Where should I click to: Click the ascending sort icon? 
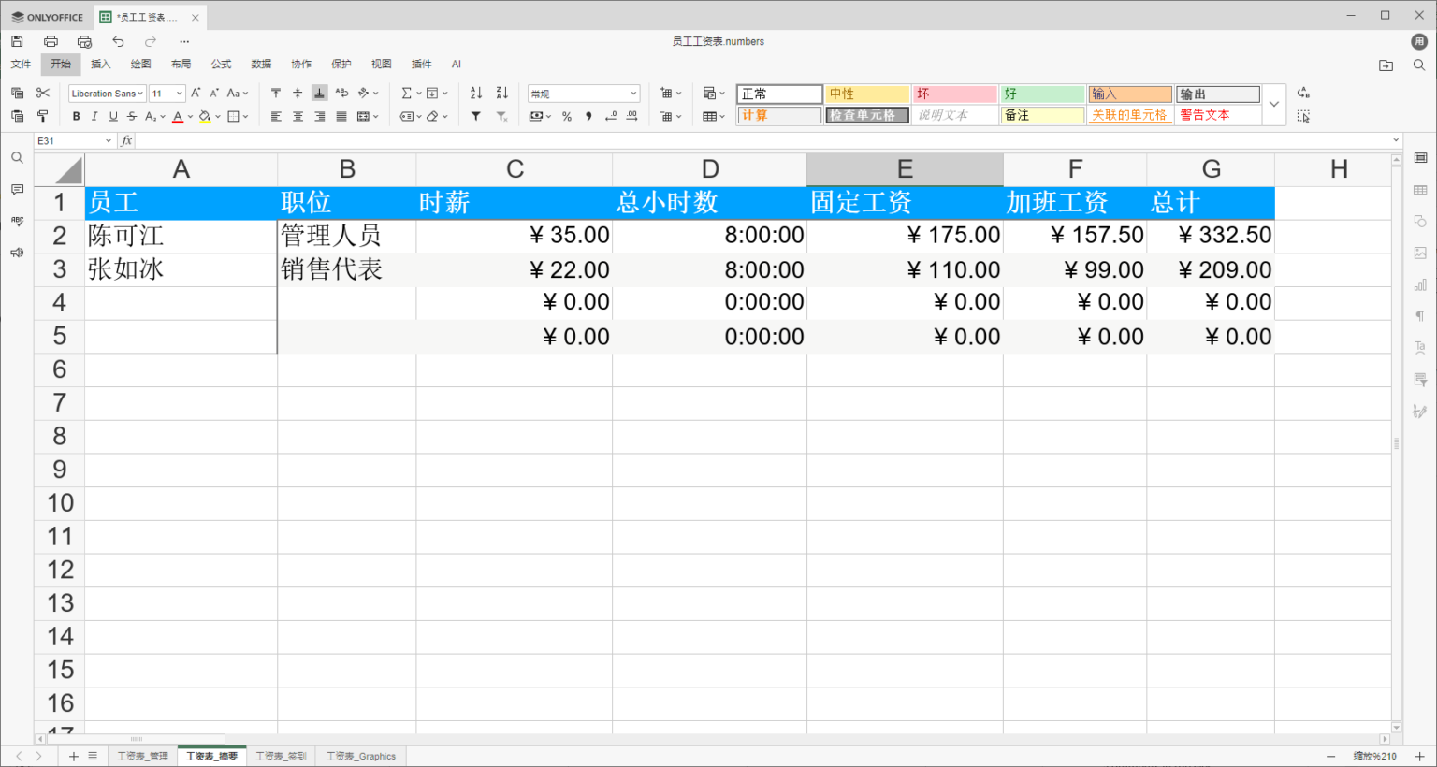474,93
